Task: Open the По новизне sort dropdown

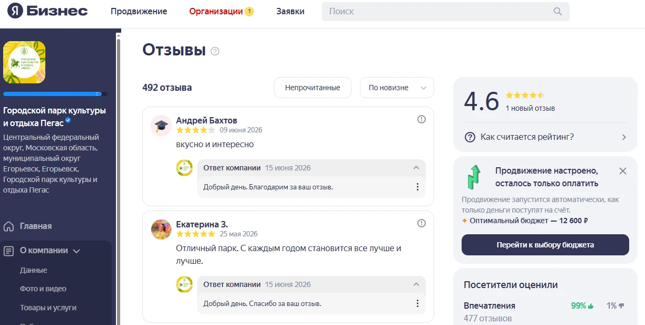Action: pos(397,88)
